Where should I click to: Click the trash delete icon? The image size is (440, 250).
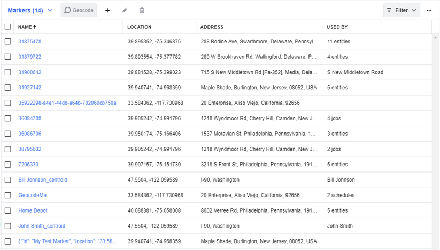142,10
